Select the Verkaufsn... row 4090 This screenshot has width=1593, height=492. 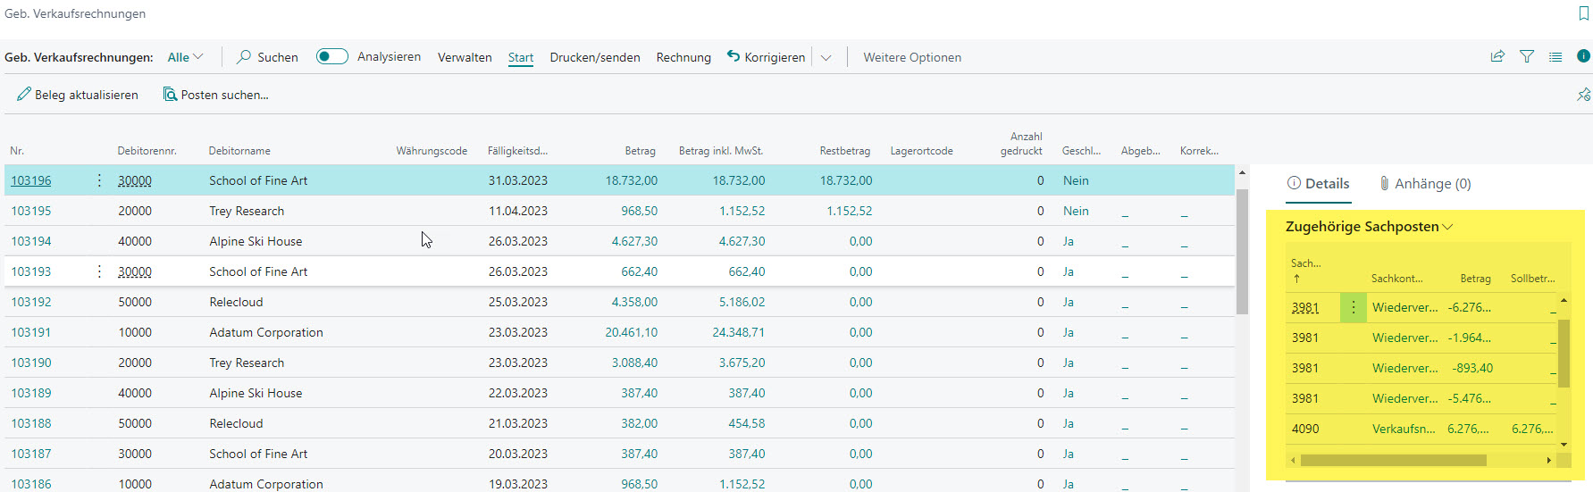tap(1421, 429)
